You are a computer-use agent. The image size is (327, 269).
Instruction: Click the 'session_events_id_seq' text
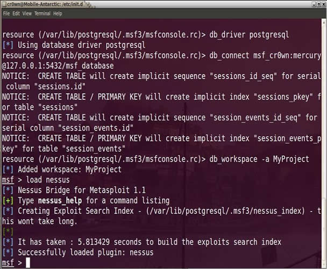(255, 118)
